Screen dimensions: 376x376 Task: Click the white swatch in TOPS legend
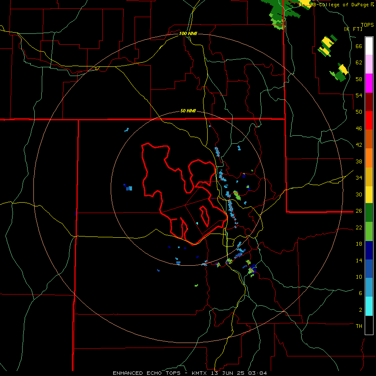pyautogui.click(x=369, y=46)
